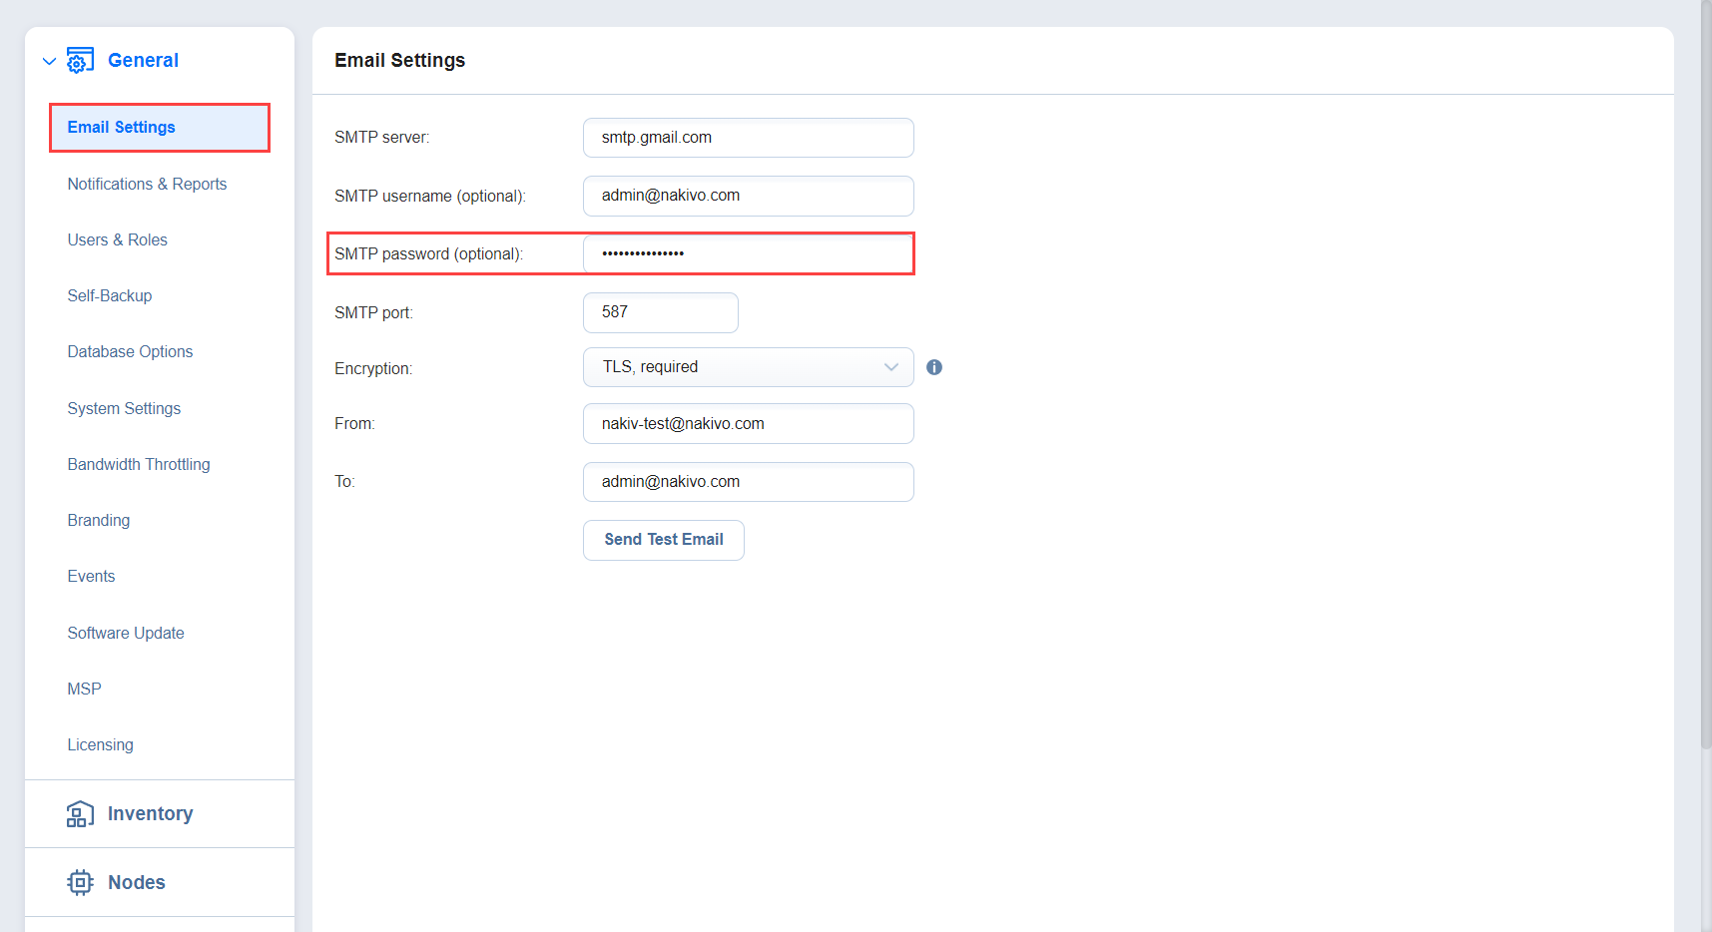Click the SMTP port field
1712x932 pixels.
point(660,312)
